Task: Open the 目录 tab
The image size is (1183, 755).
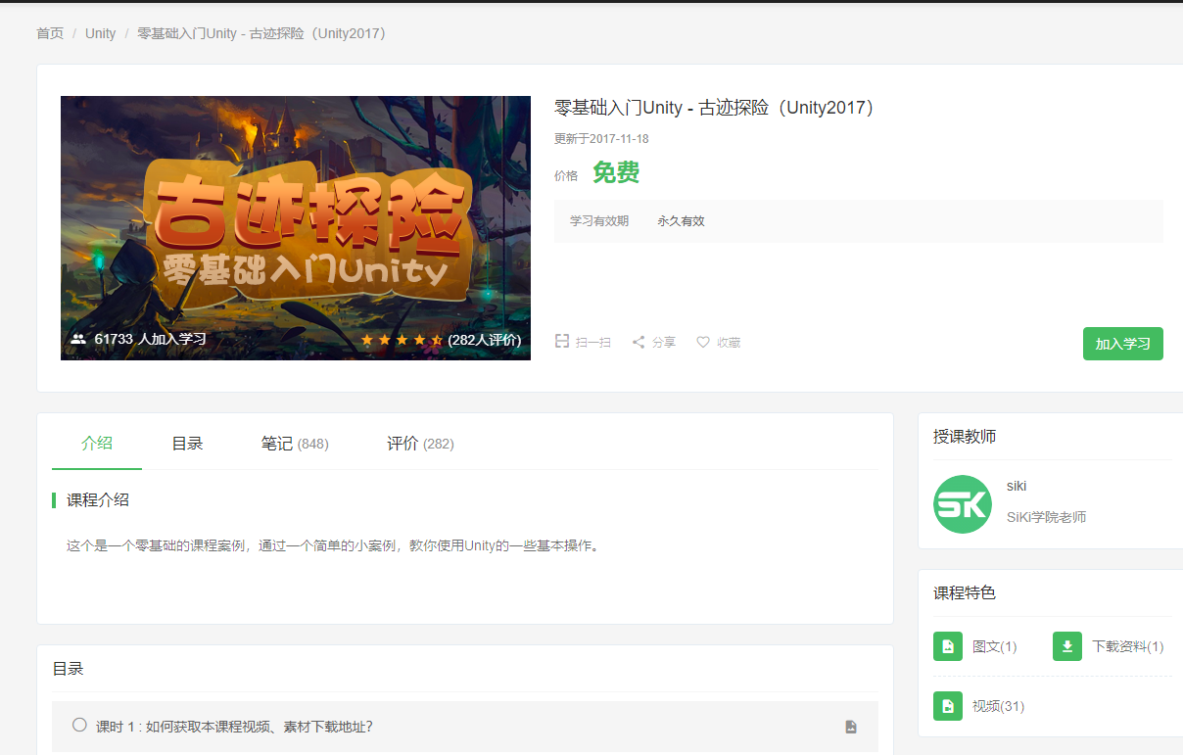Action: tap(187, 444)
